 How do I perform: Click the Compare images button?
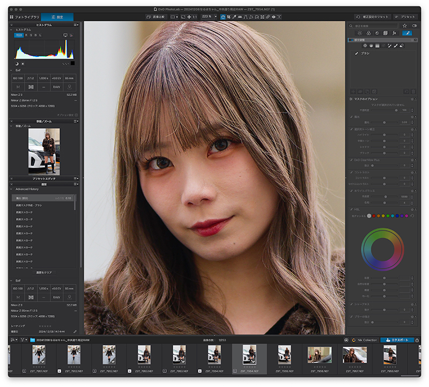click(156, 17)
